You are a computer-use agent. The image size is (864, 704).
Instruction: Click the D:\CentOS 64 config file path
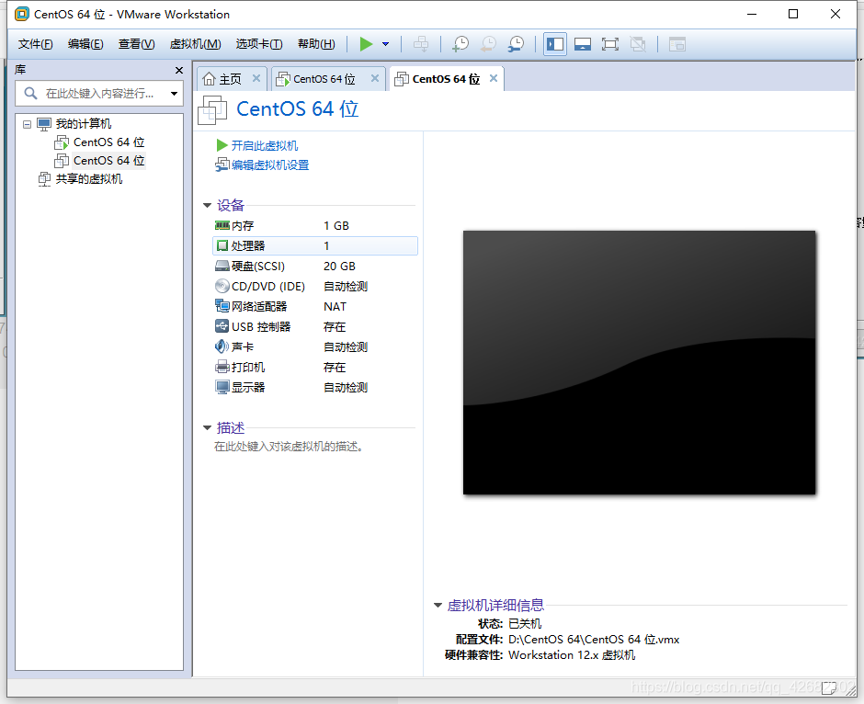click(x=594, y=640)
